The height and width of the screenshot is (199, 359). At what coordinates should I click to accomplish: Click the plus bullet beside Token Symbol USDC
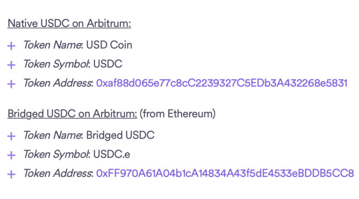pos(12,65)
